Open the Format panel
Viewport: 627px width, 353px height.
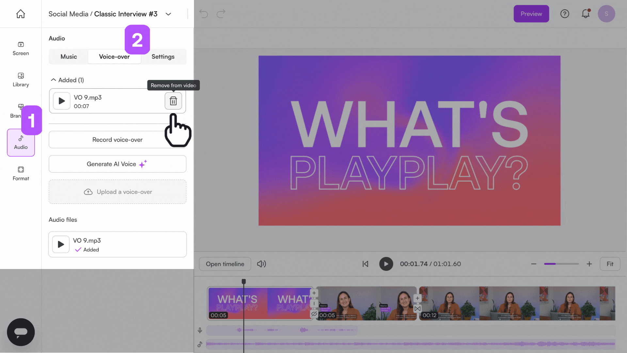pyautogui.click(x=21, y=174)
